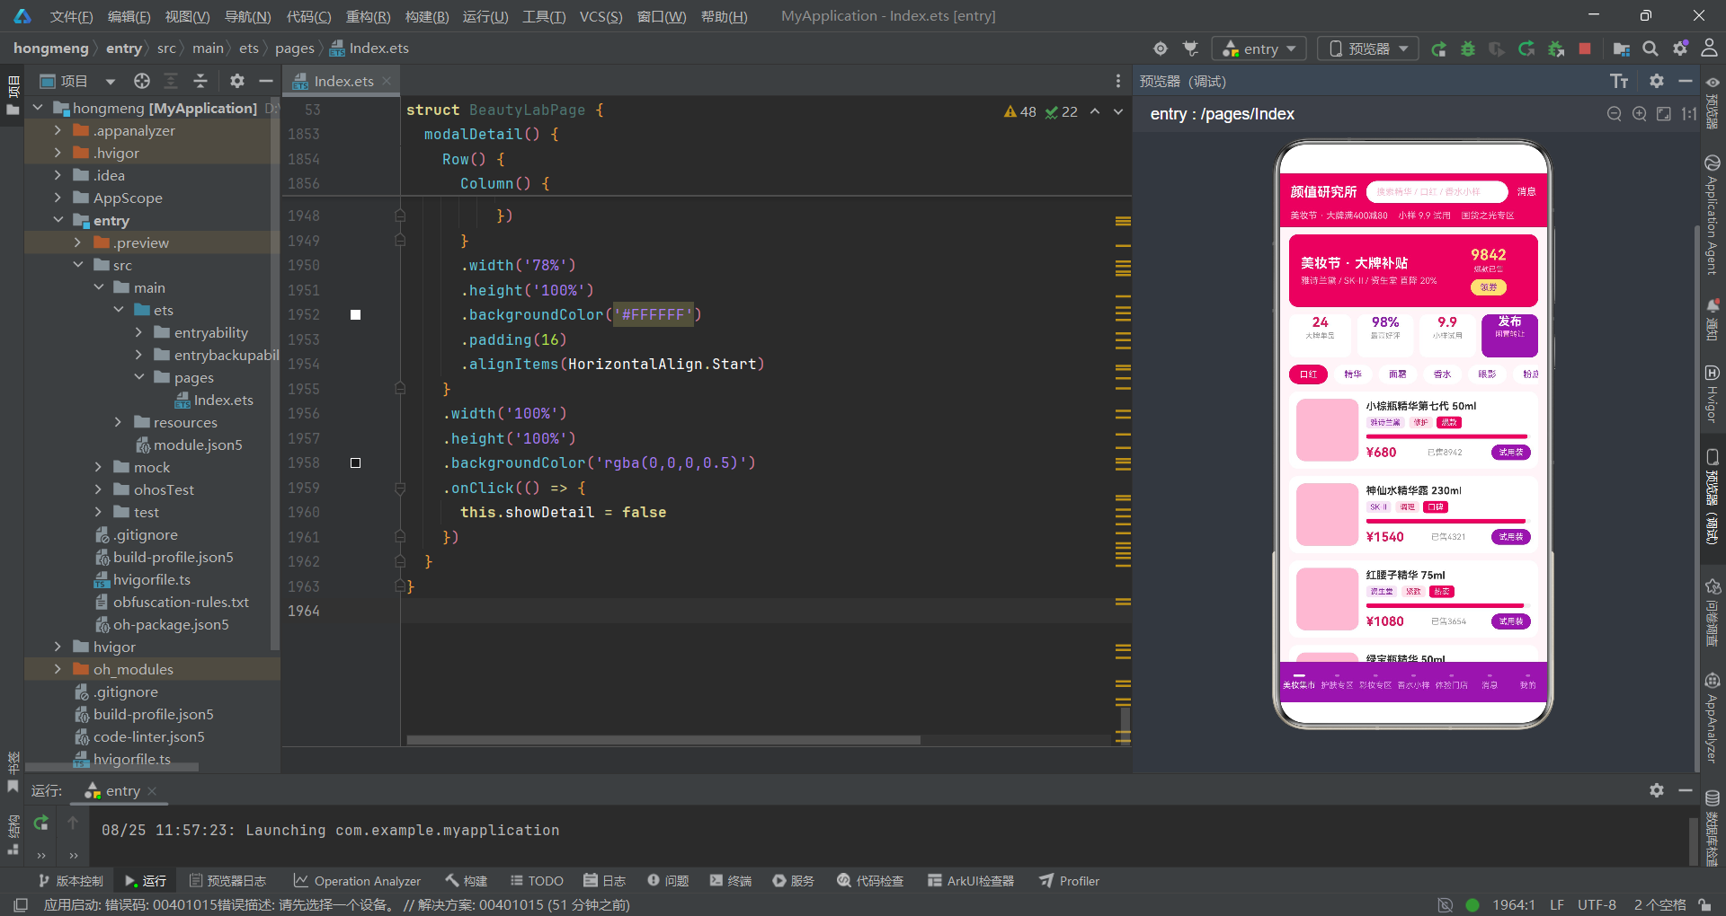Open the user account icon

pos(1709,48)
